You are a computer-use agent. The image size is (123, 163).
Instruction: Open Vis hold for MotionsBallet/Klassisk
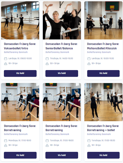click(x=103, y=73)
